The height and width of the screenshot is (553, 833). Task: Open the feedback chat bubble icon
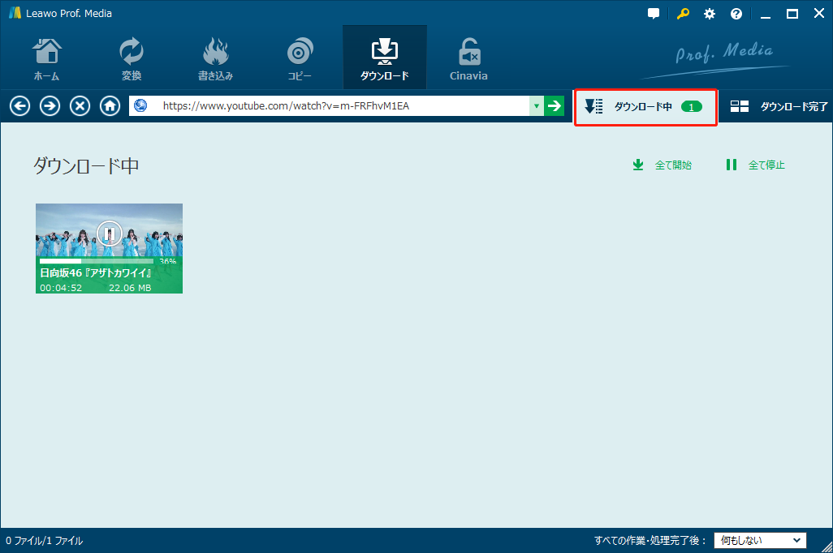(654, 14)
